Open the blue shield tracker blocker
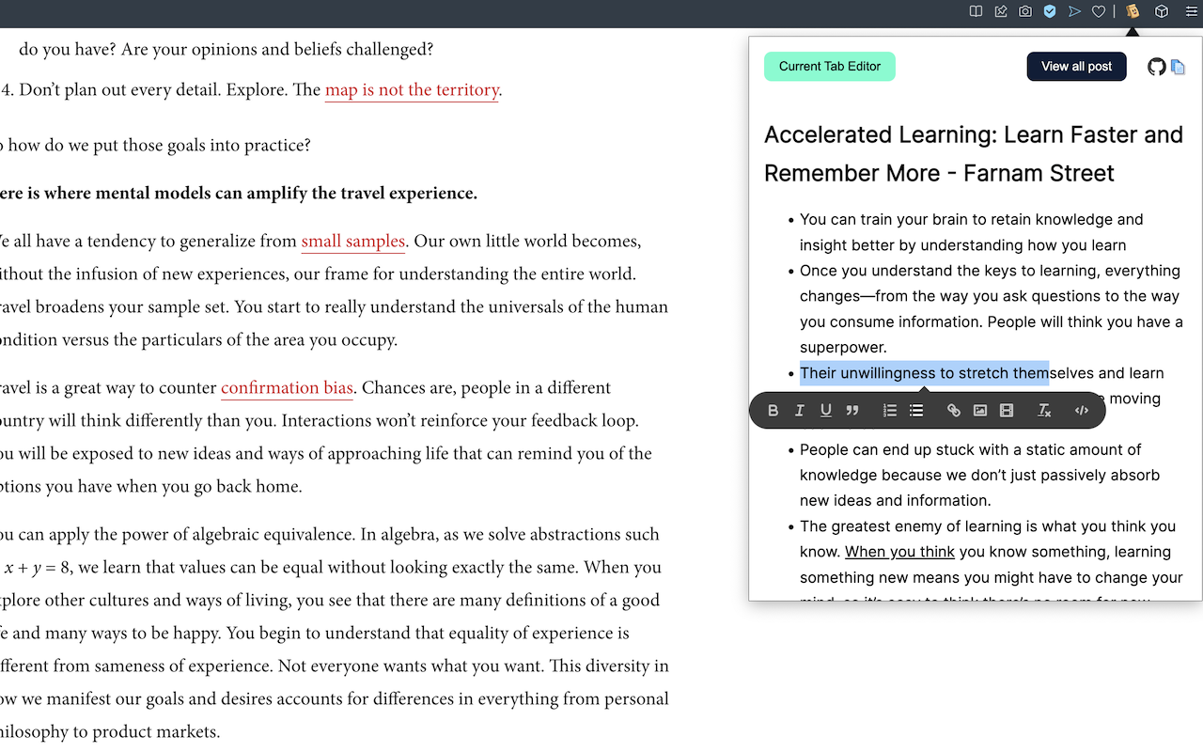 click(1050, 11)
